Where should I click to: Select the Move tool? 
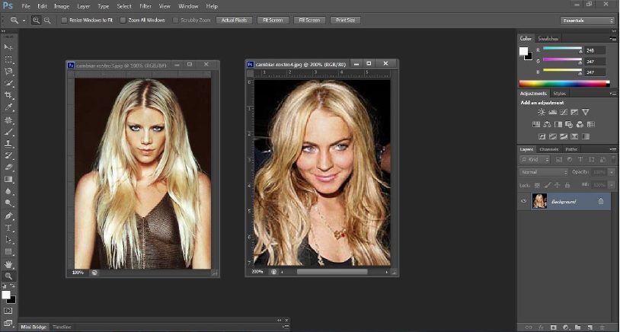pos(8,46)
